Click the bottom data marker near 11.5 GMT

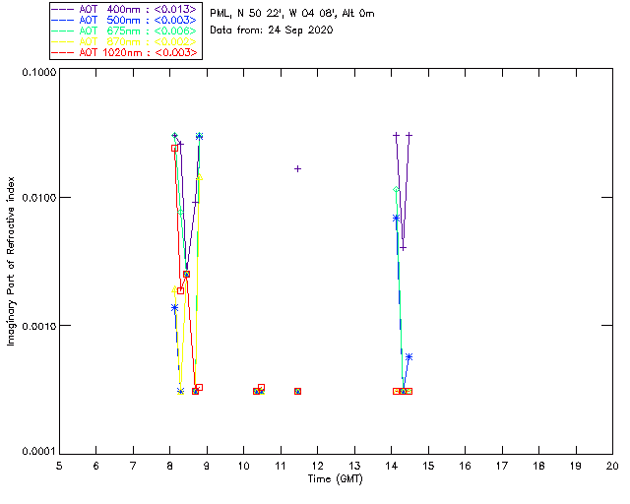(x=297, y=391)
